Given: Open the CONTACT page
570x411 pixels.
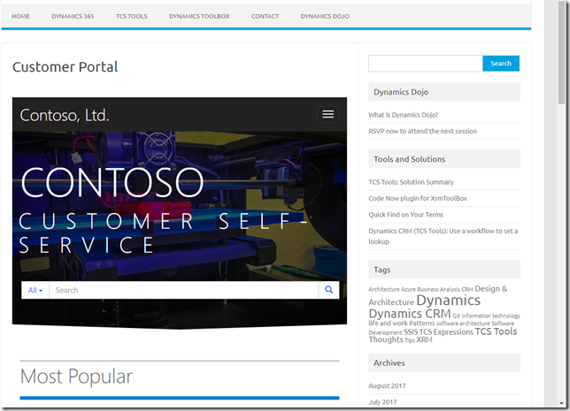Looking at the screenshot, I should click(x=265, y=16).
